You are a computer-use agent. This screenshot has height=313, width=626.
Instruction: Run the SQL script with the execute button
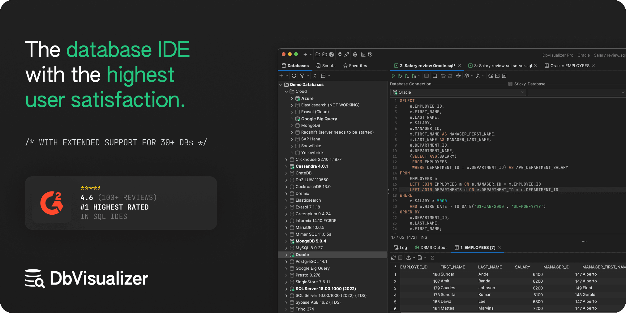(393, 76)
